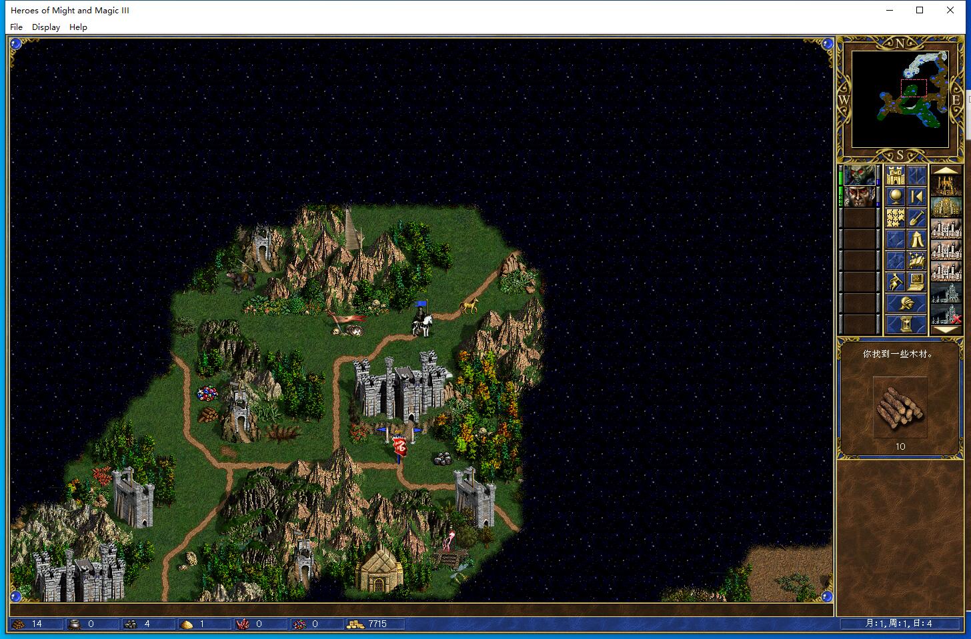
Task: Open the Help menu
Action: click(78, 27)
